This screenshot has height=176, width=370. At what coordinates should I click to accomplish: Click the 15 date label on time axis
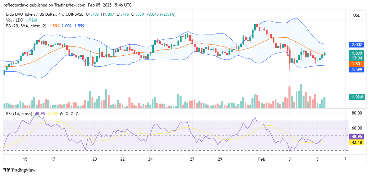tap(25, 159)
